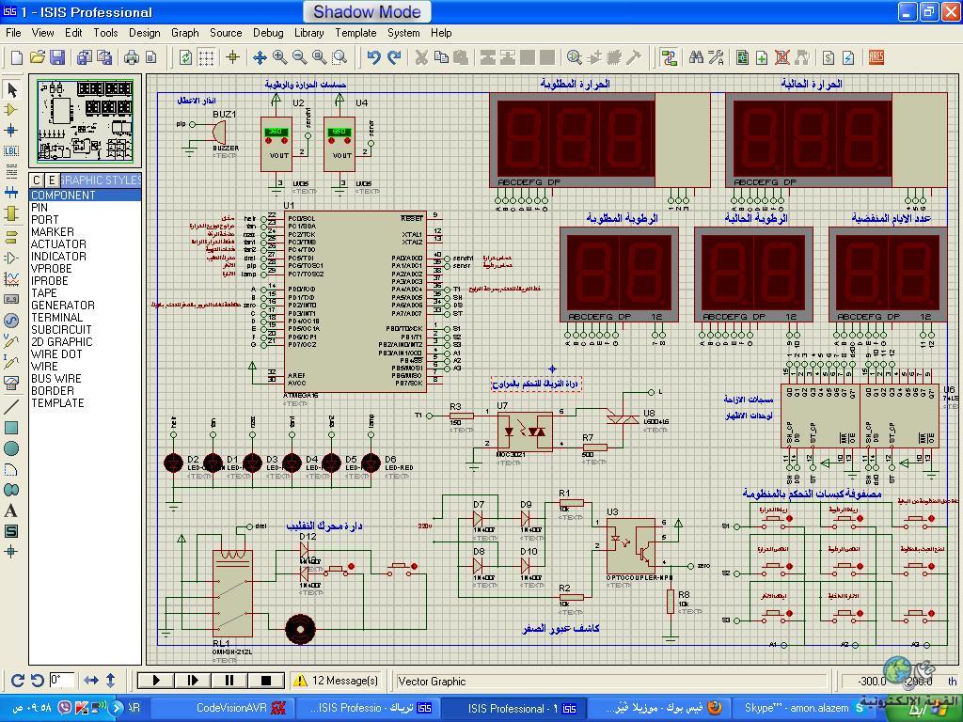Viewport: 963px width, 722px height.
Task: Open the Firefox Facebook taskbar window
Action: (x=658, y=708)
